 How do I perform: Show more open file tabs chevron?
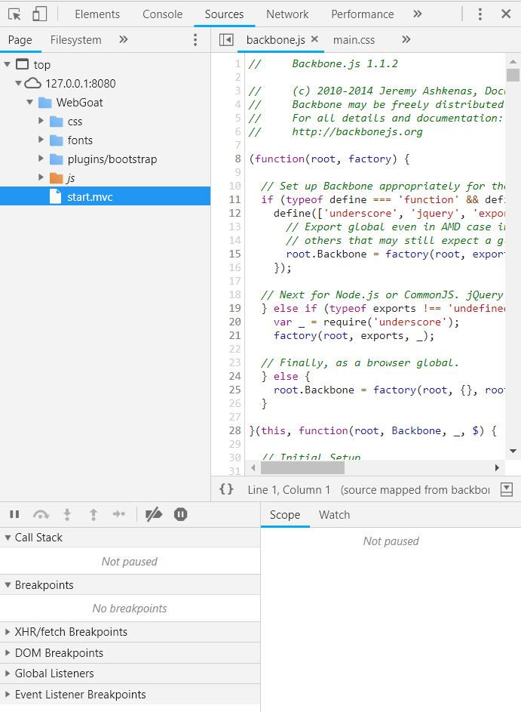(406, 39)
